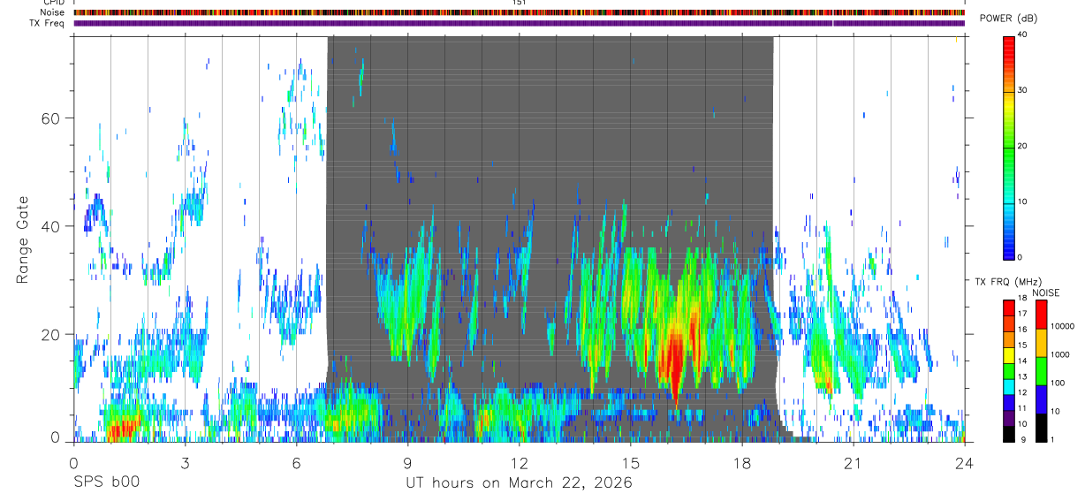Click the 'UT hours on March 22, 2026' title

[x=519, y=483]
